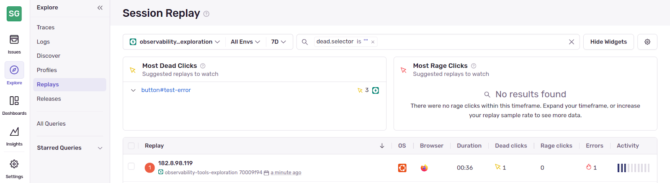Open Dashboards from the sidebar
The image size is (670, 183).
pyautogui.click(x=14, y=105)
